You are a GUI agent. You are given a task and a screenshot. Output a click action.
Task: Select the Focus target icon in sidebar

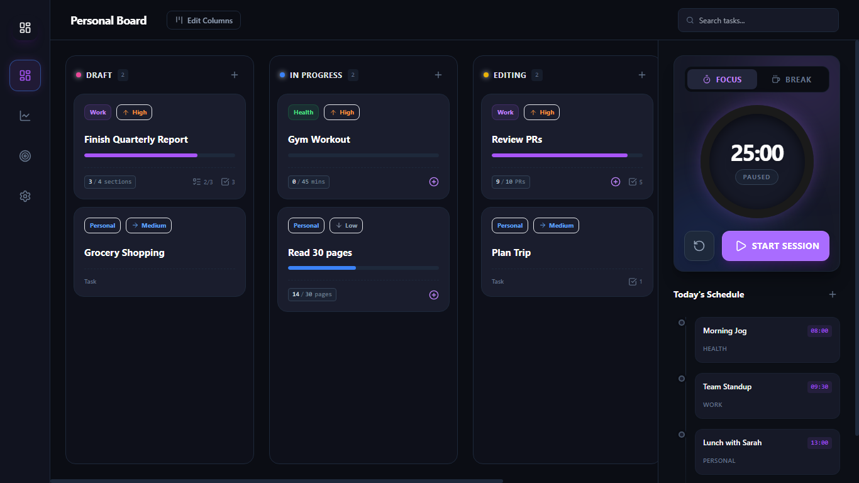(25, 156)
